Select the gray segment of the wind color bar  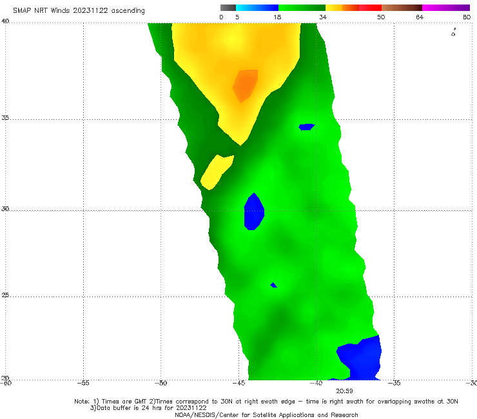[228, 8]
